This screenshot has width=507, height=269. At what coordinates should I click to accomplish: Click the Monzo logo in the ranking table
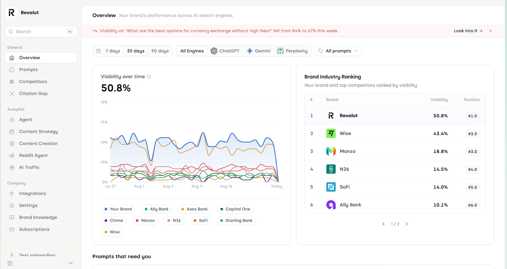click(x=331, y=151)
